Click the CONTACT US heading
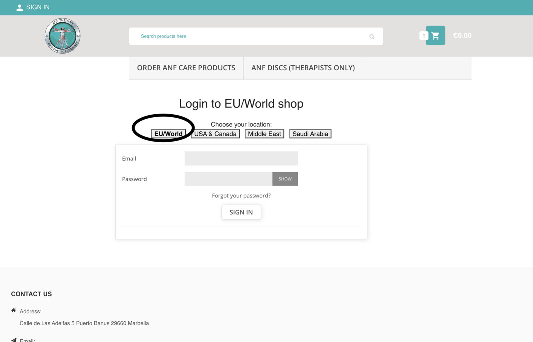This screenshot has height=342, width=533. click(31, 294)
